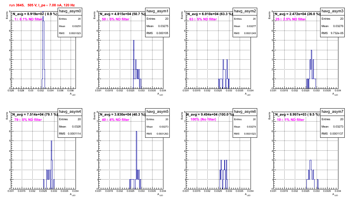Viewport: 350px width, 201px height.
Task: Click the havg_asym3 stats box title
Action: [332, 11]
